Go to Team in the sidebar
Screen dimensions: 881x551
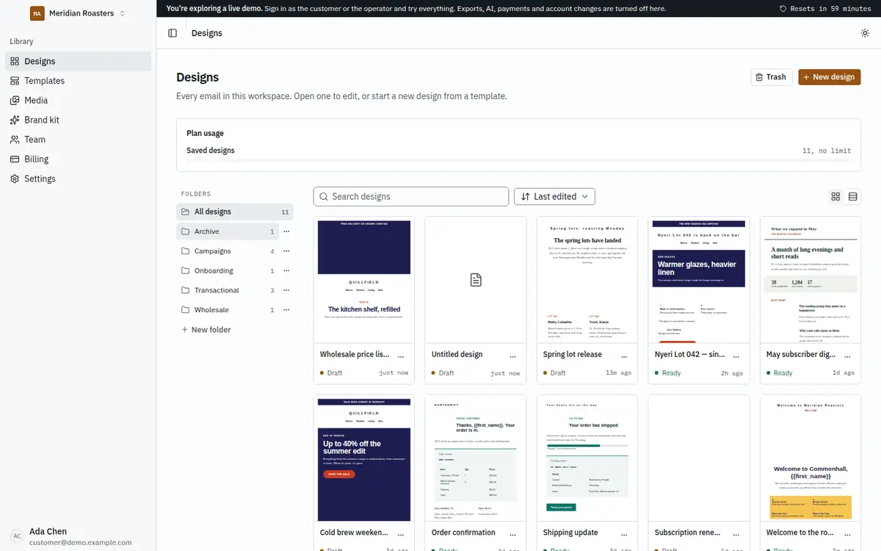(x=78, y=140)
